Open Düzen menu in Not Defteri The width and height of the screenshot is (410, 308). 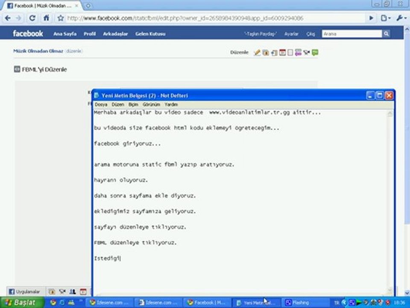pos(118,104)
